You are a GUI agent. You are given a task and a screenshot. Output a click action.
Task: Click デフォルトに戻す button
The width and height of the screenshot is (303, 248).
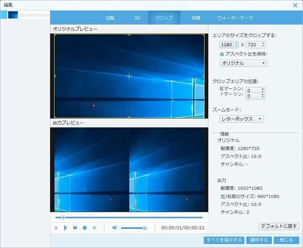click(x=279, y=226)
